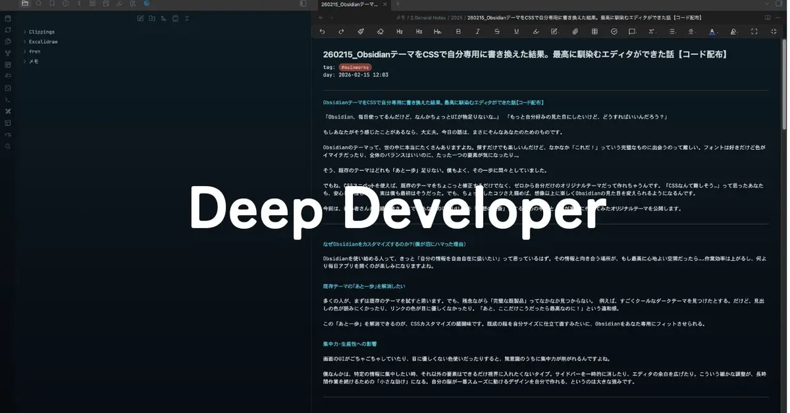
Task: Toggle italic formatting
Action: pos(477,31)
